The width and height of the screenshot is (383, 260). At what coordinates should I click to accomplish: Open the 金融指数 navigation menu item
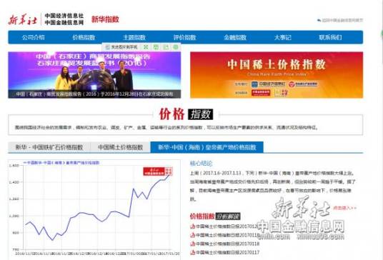(235, 37)
